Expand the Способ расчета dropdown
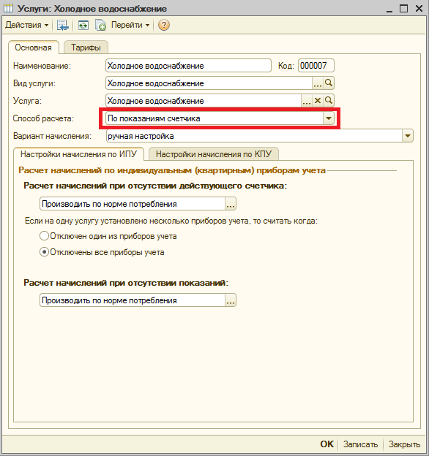This screenshot has width=429, height=456. click(x=329, y=118)
